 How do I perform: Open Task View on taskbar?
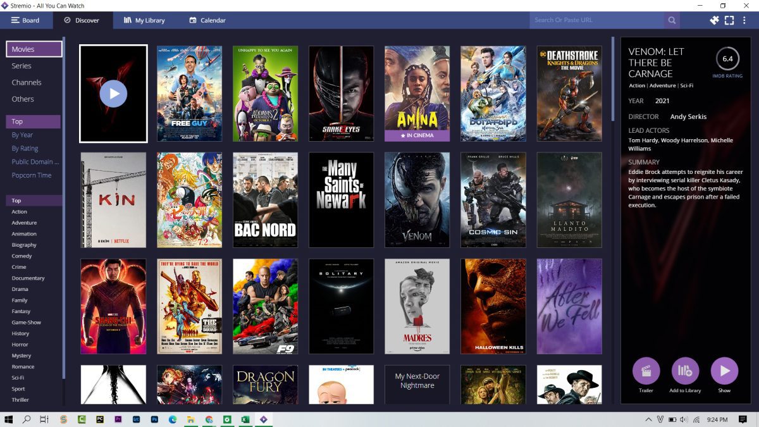click(x=44, y=419)
